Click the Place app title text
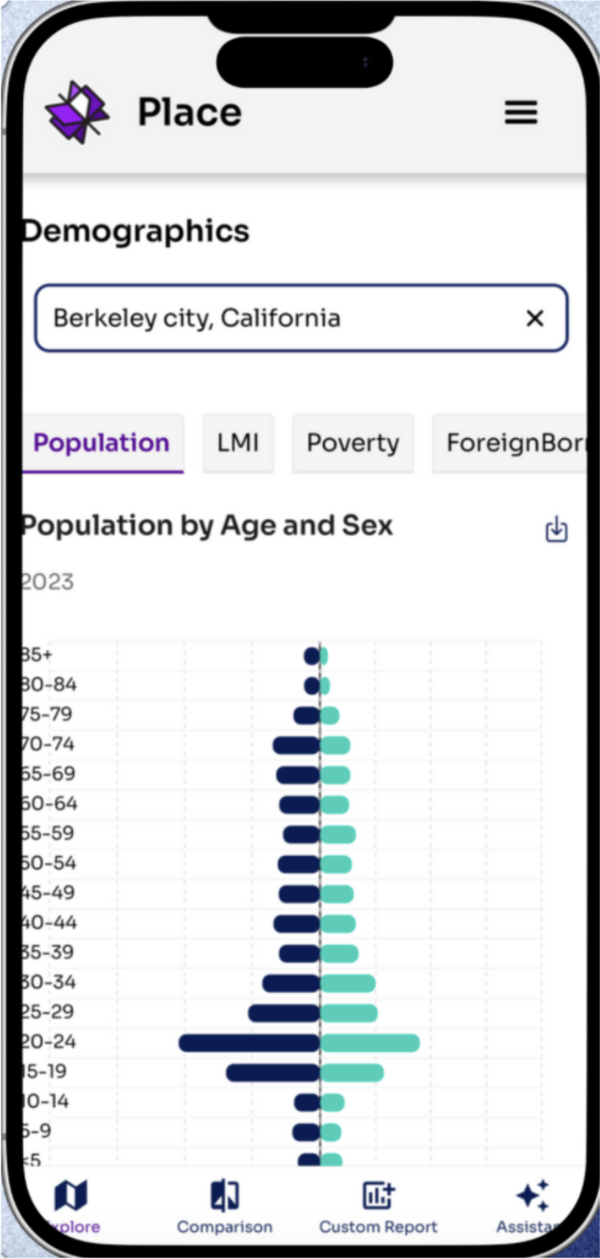The image size is (600, 1259). [189, 113]
